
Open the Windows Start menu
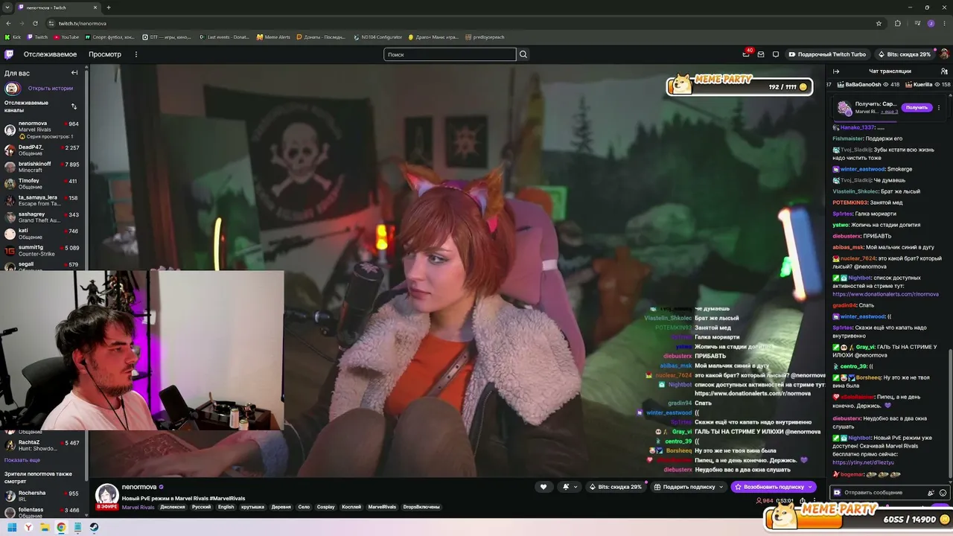pyautogui.click(x=12, y=527)
